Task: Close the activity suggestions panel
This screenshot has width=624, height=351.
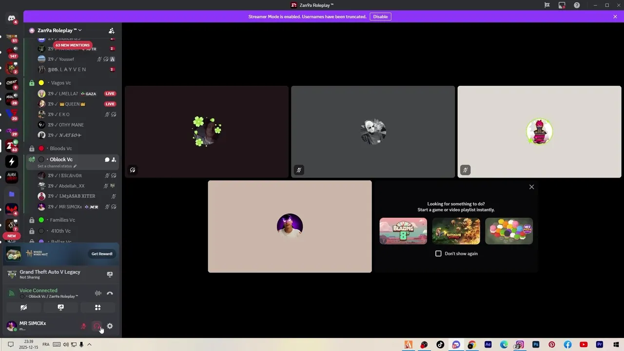Action: [531, 187]
